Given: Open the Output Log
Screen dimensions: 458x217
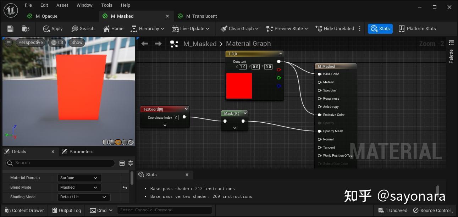Looking at the screenshot, I should pos(66,210).
